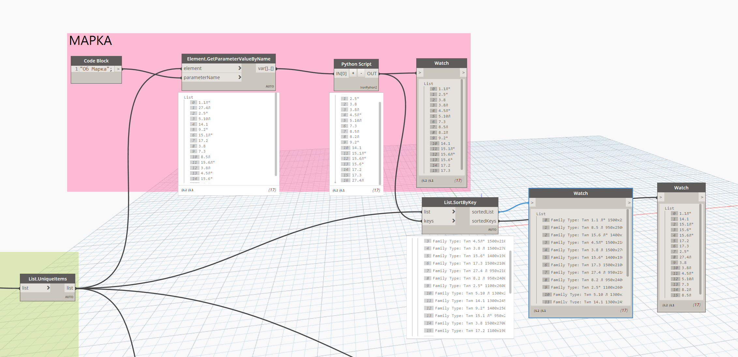The width and height of the screenshot is (738, 357).
Task: Click the plus button to add a Python Script input
Action: (x=353, y=73)
